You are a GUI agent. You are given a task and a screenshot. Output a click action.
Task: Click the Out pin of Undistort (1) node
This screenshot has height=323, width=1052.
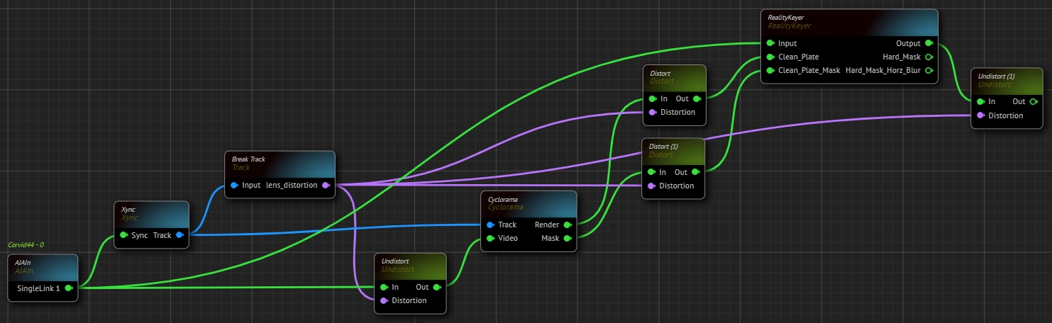pos(1034,101)
